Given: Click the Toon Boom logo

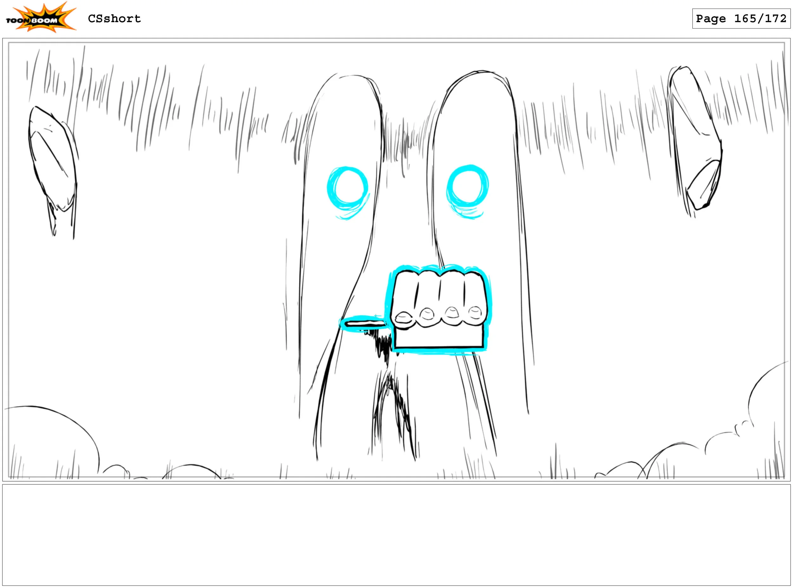Looking at the screenshot, I should point(41,18).
